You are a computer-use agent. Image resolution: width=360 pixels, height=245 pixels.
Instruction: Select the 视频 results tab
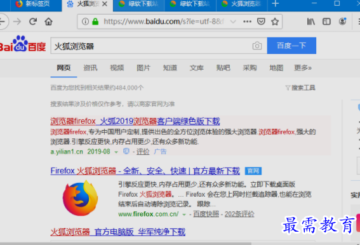click(x=117, y=68)
